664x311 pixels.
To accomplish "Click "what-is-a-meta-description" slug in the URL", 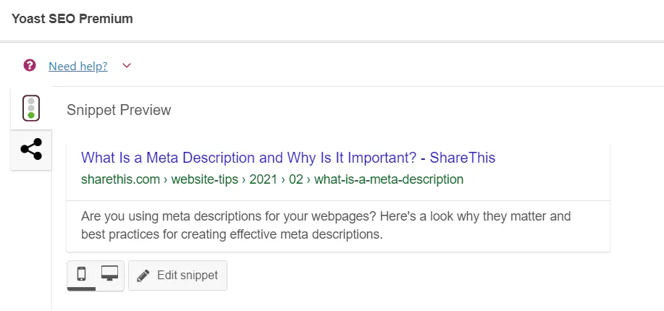I will [x=388, y=179].
